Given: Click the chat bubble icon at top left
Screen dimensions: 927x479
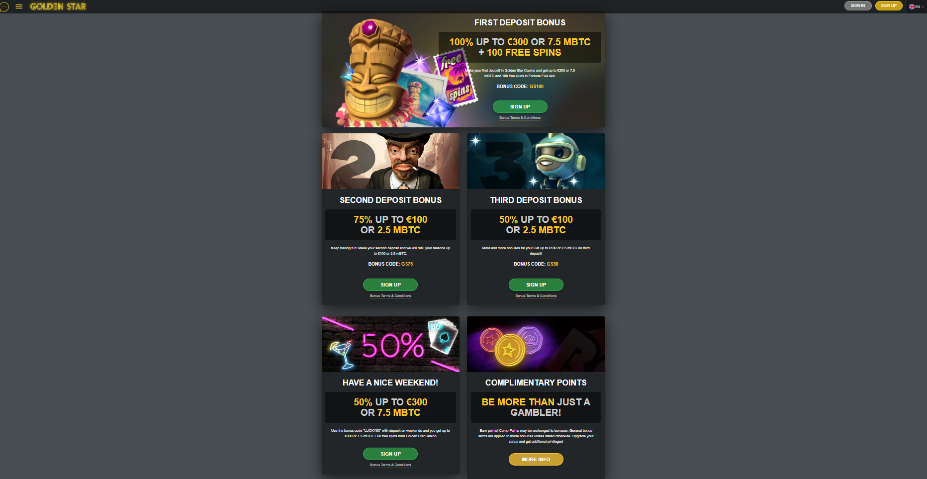Looking at the screenshot, I should pyautogui.click(x=4, y=7).
